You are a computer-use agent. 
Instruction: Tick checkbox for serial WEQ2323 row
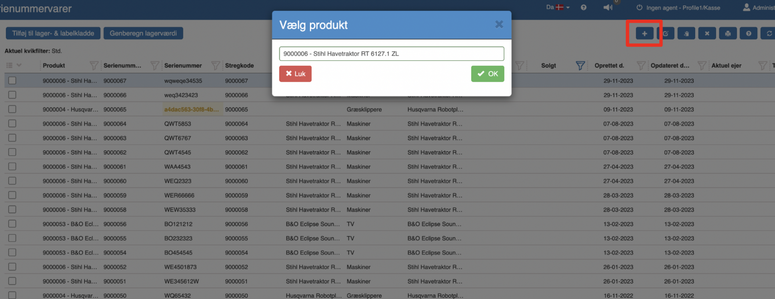tap(12, 181)
